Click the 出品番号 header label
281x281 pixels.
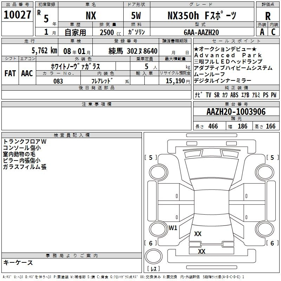click(17, 5)
